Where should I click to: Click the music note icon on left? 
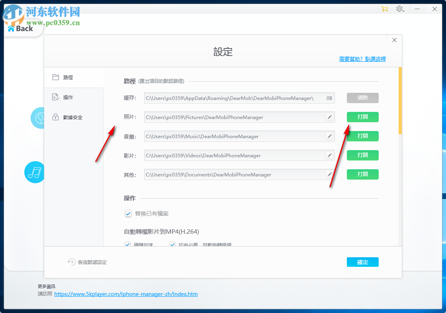point(34,172)
